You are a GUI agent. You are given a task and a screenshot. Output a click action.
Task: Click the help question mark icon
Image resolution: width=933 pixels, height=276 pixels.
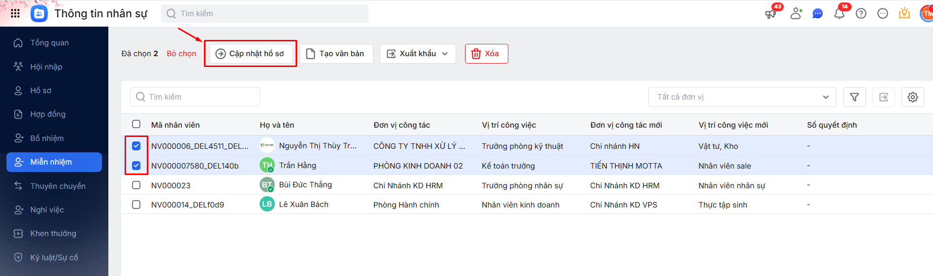pyautogui.click(x=861, y=14)
